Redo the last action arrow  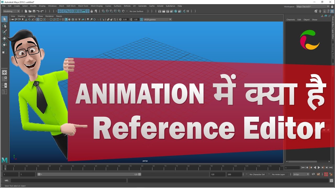(x=42, y=11)
